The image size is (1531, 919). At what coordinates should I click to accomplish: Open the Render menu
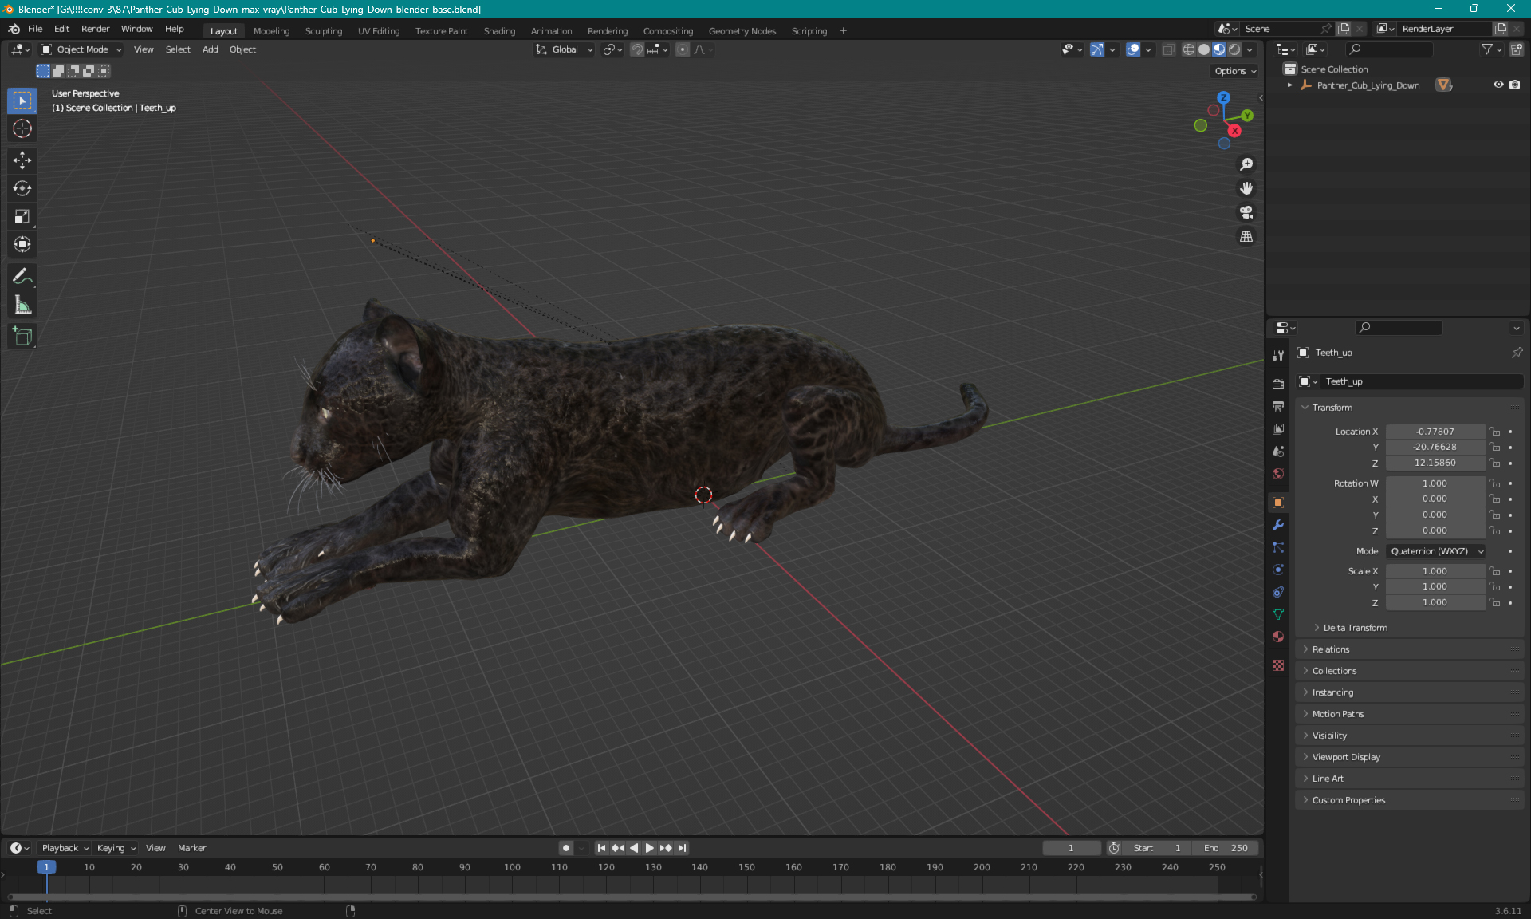pyautogui.click(x=95, y=29)
